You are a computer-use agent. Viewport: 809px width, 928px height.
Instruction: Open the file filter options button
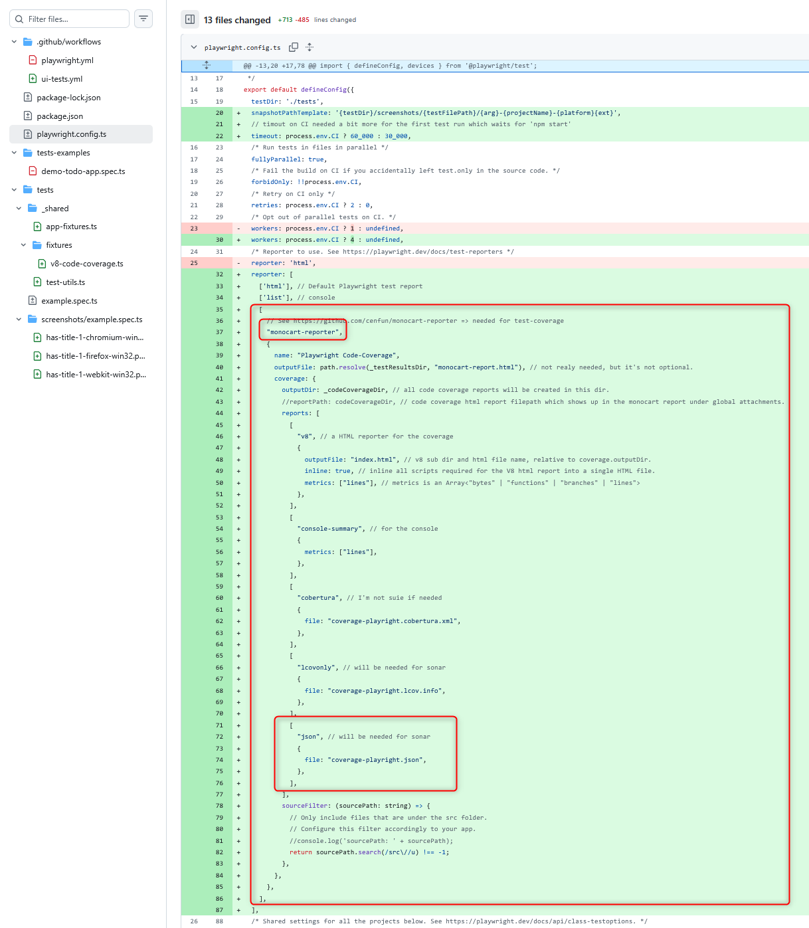(x=143, y=19)
